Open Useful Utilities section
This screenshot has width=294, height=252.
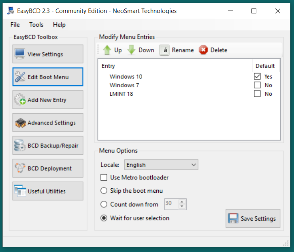(x=48, y=191)
